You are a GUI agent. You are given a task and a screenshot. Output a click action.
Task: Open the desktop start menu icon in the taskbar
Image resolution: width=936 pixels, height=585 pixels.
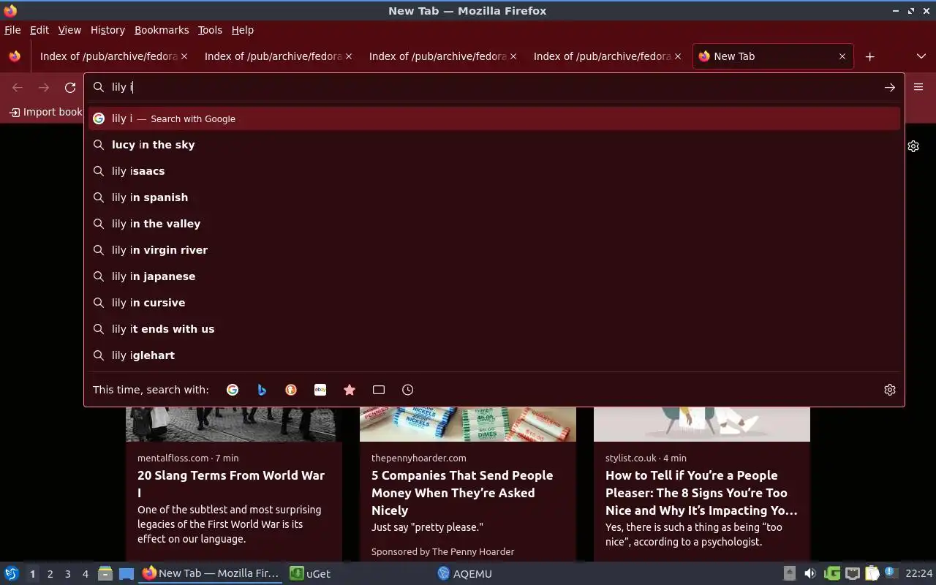point(12,573)
